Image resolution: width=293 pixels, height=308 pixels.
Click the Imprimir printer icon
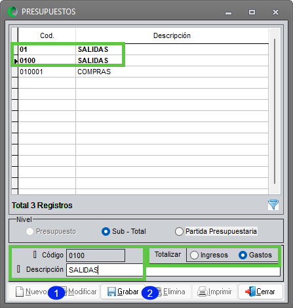(x=203, y=292)
